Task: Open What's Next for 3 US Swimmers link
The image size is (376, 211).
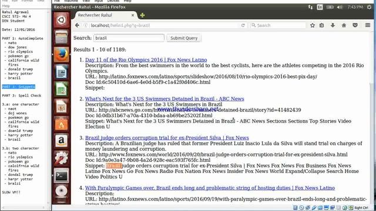Action: (164, 99)
